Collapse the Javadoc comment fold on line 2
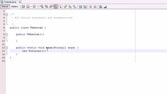This screenshot has height=94, width=167. click(x=7, y=14)
